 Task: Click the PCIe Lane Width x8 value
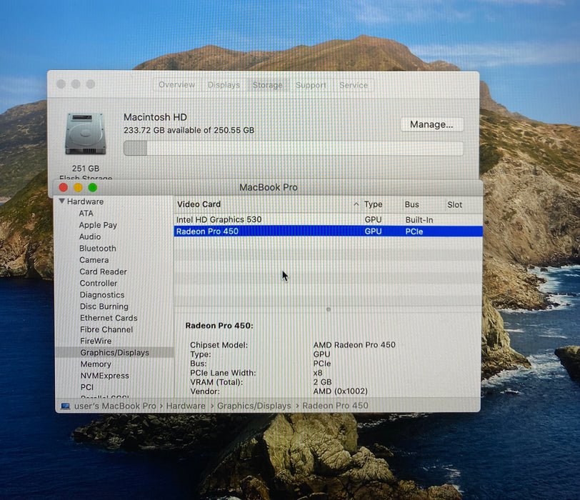[x=318, y=373]
